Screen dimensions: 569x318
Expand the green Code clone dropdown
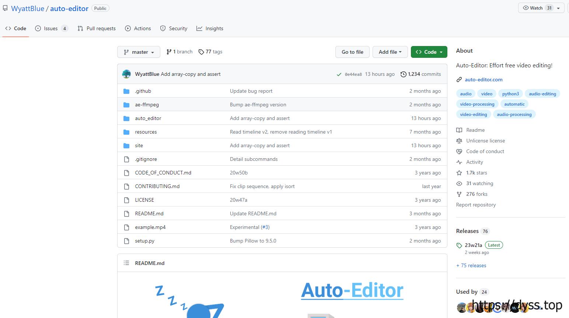tap(429, 52)
